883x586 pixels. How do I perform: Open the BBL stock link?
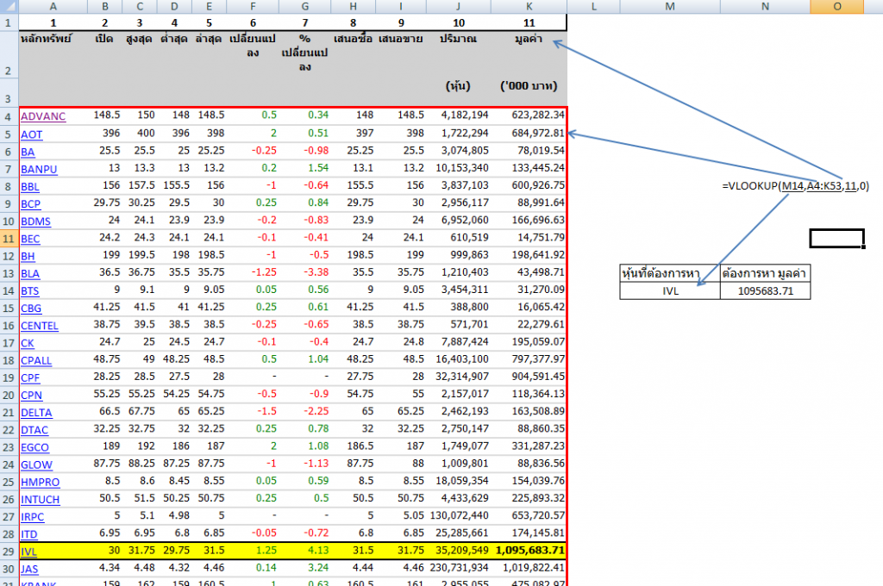coord(30,187)
